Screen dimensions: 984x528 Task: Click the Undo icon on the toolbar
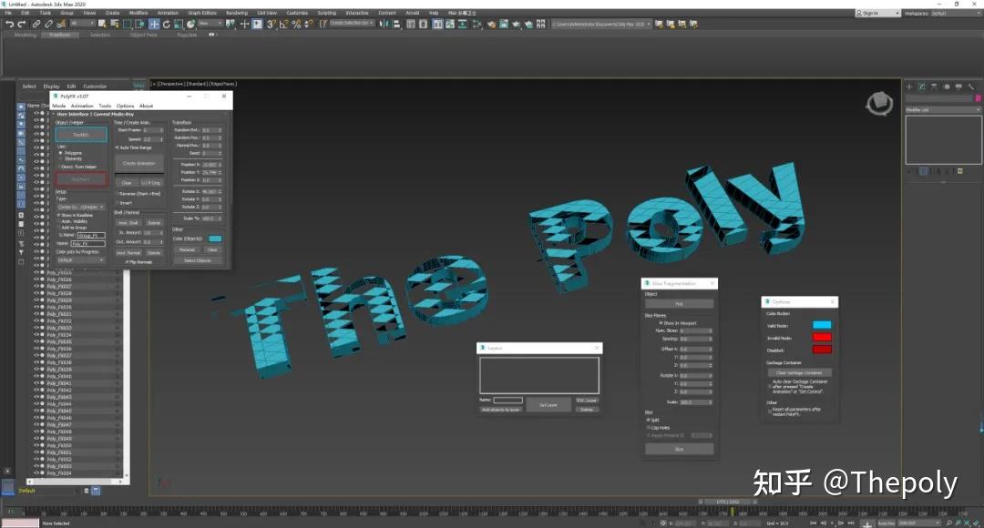[9, 23]
